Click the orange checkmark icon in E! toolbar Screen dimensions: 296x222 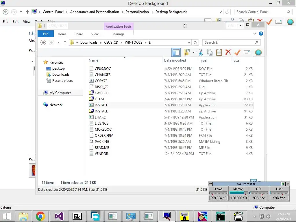(237, 52)
